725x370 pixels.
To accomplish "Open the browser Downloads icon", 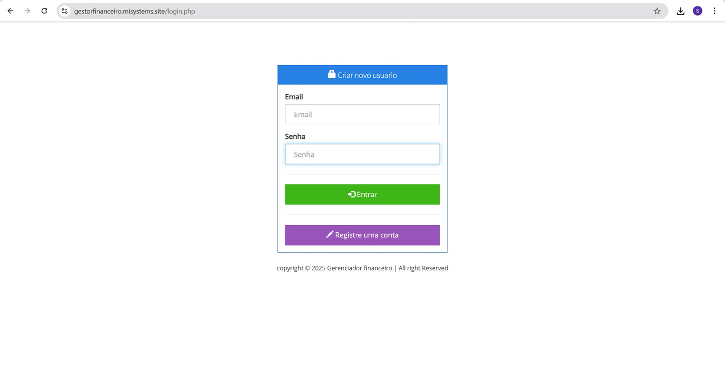I will click(x=680, y=11).
